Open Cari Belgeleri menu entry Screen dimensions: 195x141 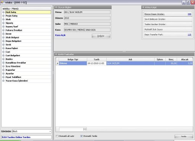coord(13,55)
